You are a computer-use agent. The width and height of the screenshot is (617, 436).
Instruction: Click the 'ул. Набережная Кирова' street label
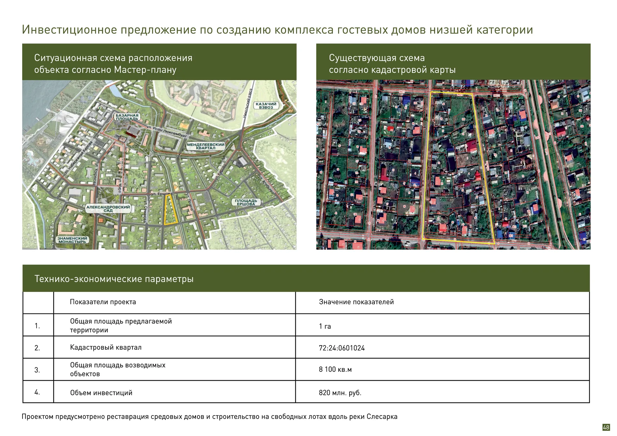click(78, 158)
